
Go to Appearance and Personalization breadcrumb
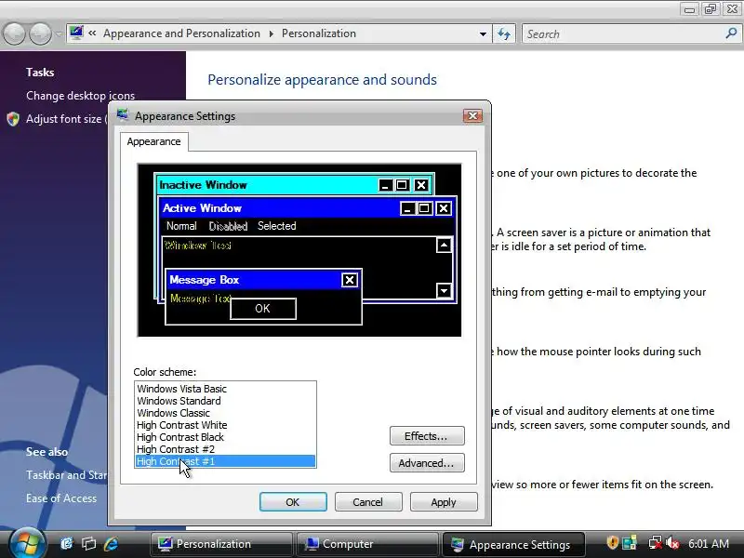[x=181, y=33]
